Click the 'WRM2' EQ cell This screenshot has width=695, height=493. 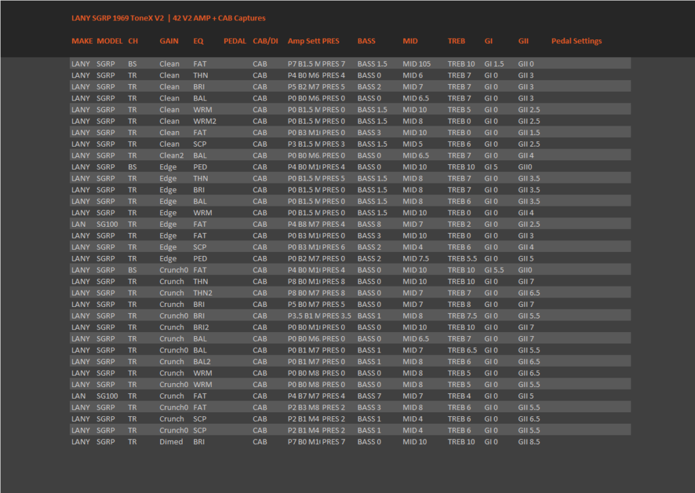coord(204,121)
